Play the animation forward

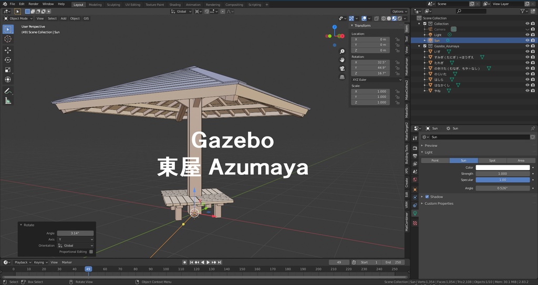point(208,262)
